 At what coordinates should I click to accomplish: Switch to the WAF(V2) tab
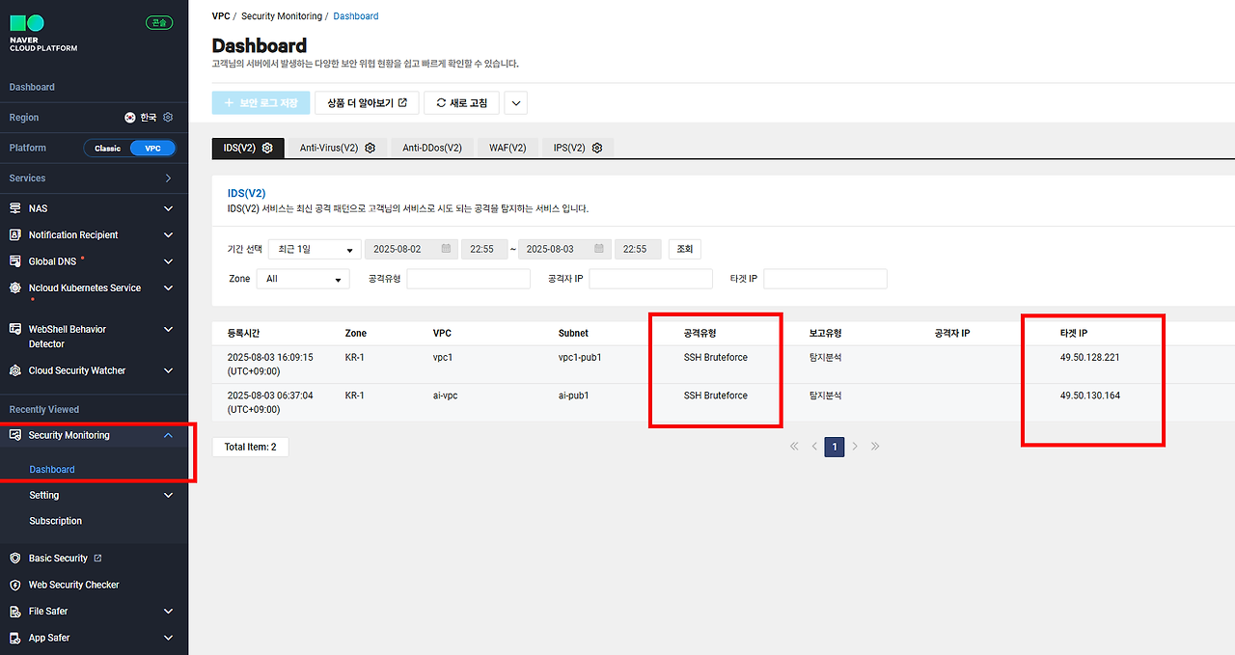pos(508,148)
